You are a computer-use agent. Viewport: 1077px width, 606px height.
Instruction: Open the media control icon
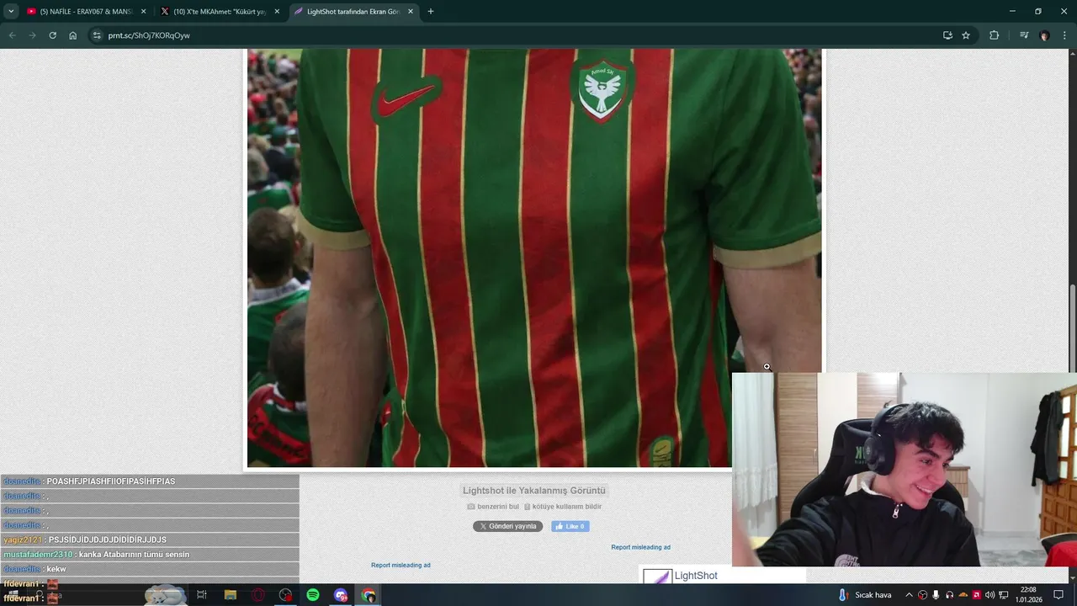click(1024, 35)
